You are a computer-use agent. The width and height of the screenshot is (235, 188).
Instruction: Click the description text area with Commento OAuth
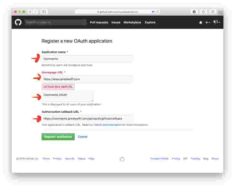click(68, 96)
